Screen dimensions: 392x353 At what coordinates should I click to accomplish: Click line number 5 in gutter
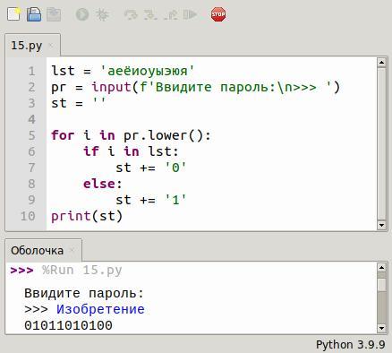click(31, 135)
